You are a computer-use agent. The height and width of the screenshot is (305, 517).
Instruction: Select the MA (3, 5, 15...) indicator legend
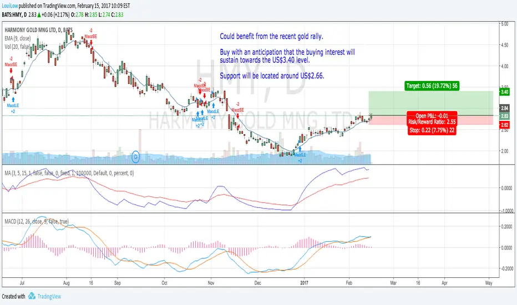click(69, 173)
